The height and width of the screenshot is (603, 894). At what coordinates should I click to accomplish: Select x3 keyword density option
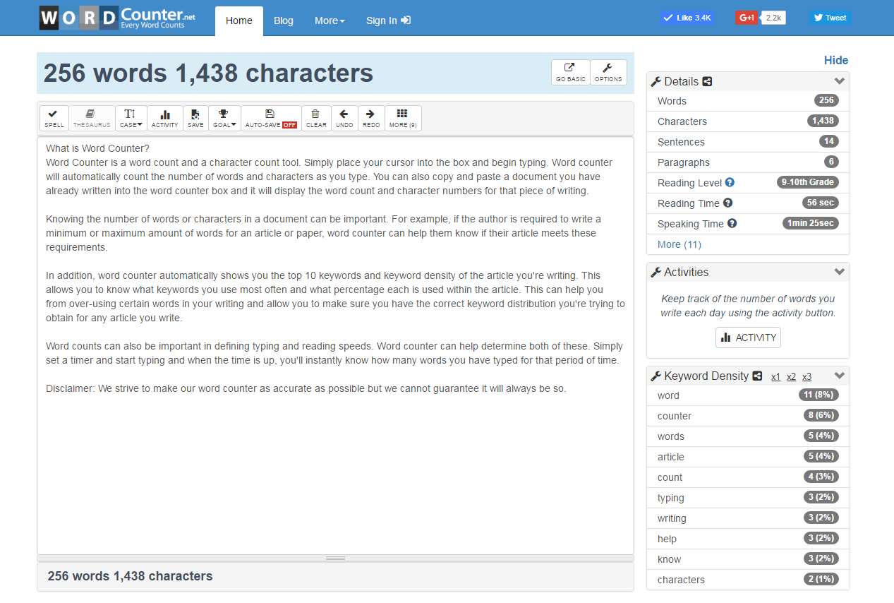(807, 377)
